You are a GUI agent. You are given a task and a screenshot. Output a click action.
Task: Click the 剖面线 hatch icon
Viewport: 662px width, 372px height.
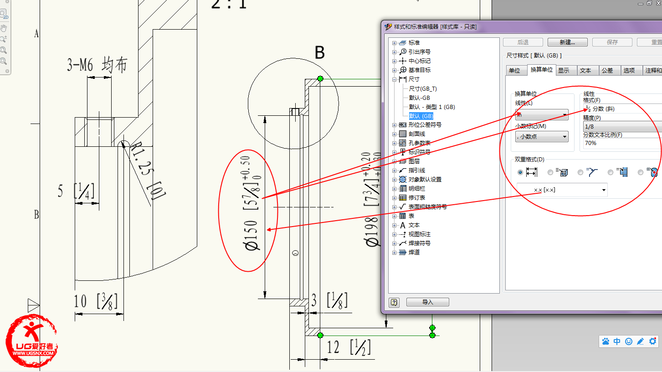pos(403,134)
